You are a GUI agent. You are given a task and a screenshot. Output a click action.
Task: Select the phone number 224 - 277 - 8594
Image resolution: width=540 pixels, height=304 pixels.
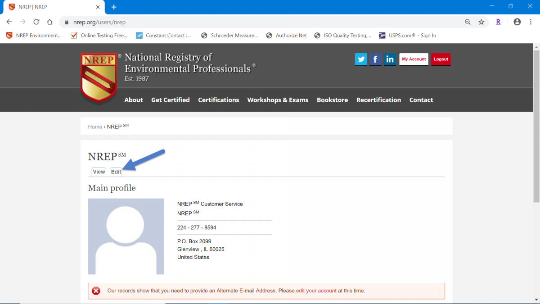coord(197,228)
